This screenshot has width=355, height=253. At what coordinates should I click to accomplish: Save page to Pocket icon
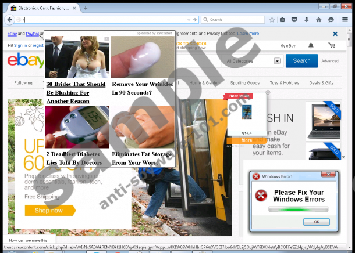[294, 20]
